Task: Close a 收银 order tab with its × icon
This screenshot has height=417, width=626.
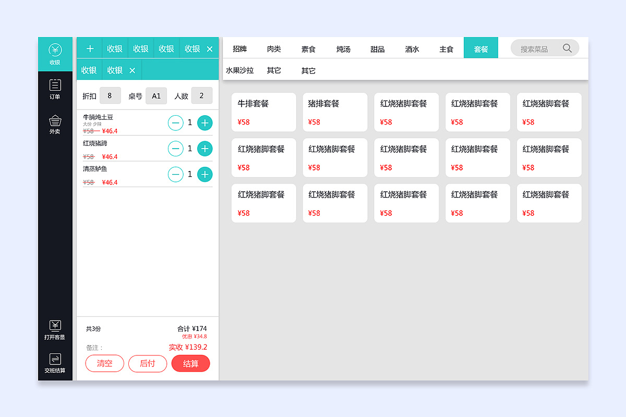Action: pos(210,48)
